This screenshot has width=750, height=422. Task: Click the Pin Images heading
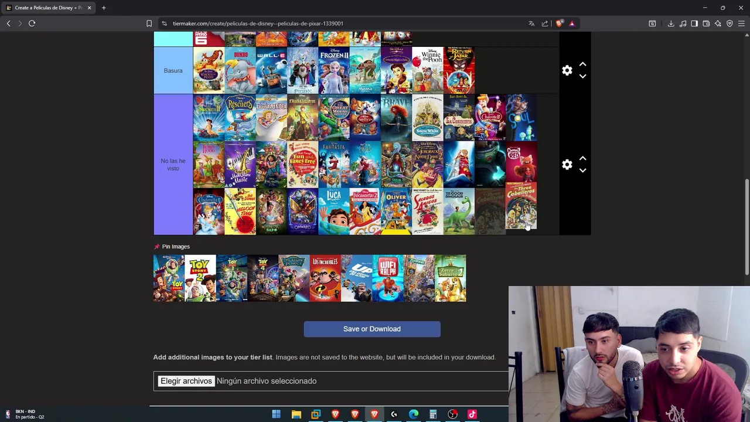click(176, 247)
